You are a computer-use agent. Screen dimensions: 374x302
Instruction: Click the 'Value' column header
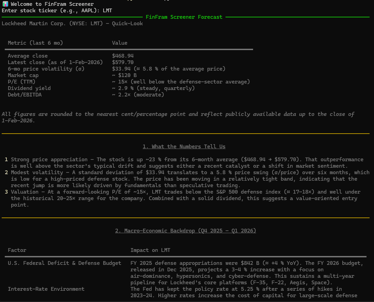point(120,43)
